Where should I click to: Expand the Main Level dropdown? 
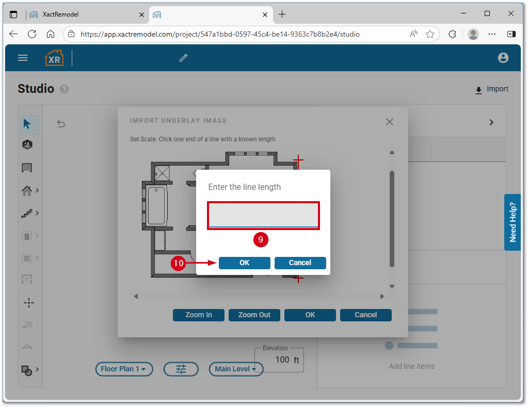236,369
